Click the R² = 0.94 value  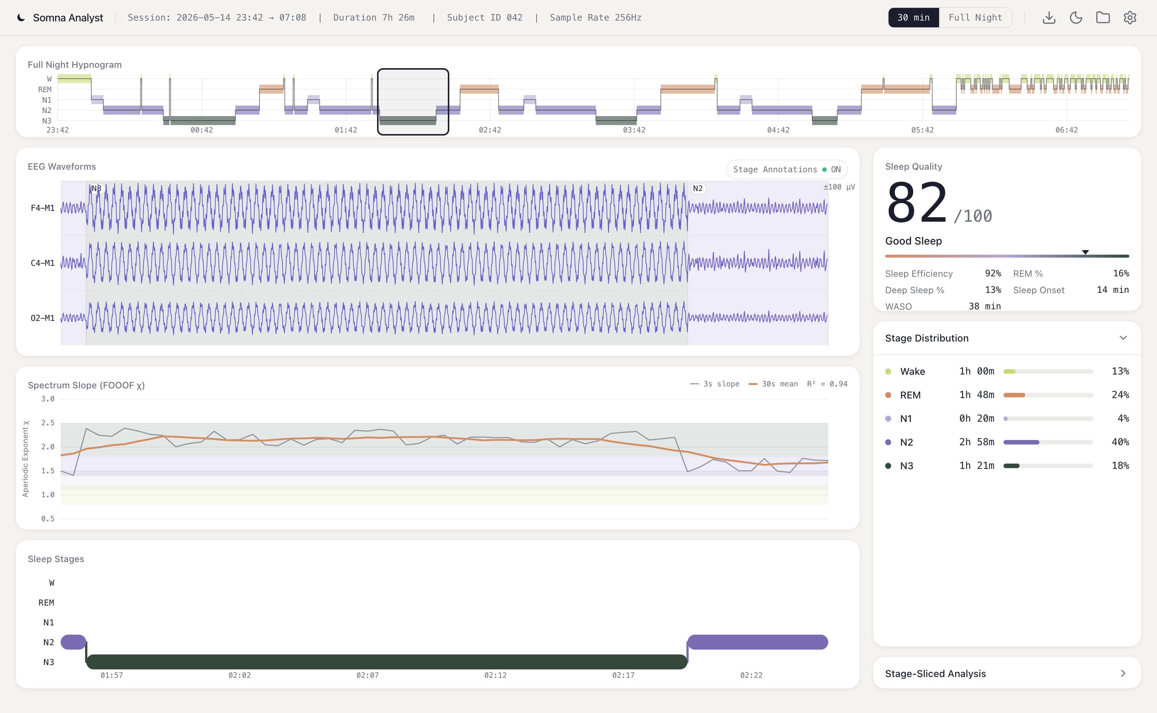(x=827, y=384)
